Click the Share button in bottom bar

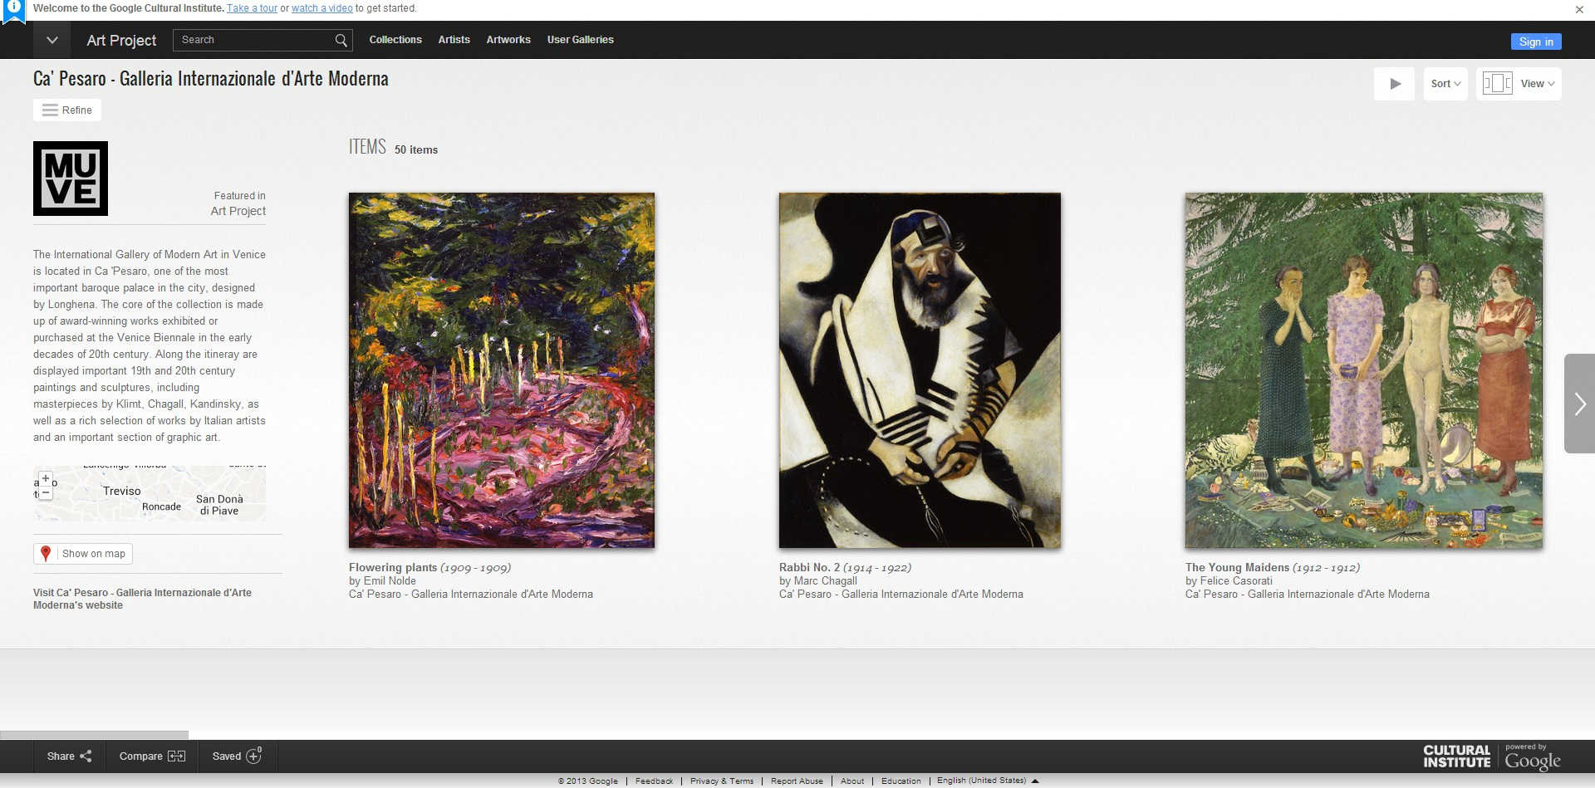pos(69,756)
